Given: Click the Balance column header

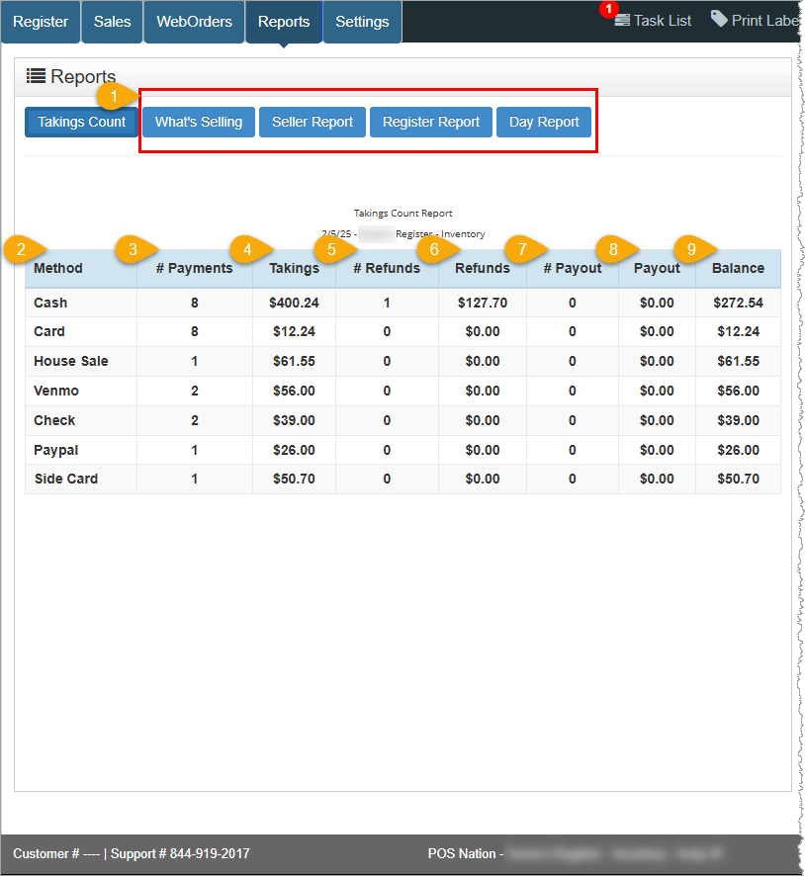Looking at the screenshot, I should click(x=738, y=268).
